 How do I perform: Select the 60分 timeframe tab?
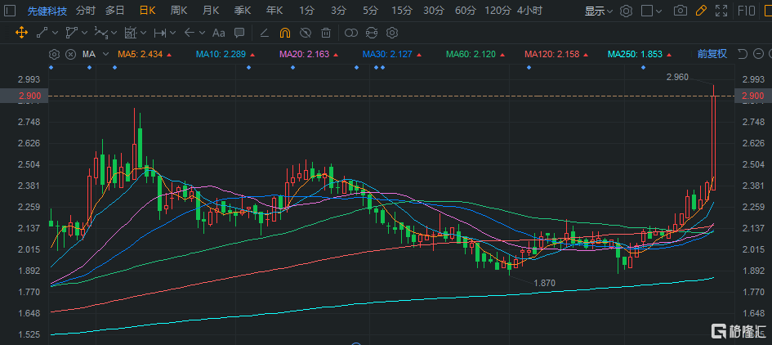465,11
